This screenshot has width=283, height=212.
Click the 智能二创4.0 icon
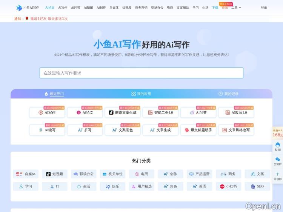pyautogui.click(x=150, y=112)
